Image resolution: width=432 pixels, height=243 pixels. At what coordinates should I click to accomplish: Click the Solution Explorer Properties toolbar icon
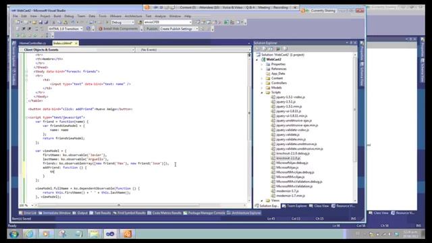[258, 49]
